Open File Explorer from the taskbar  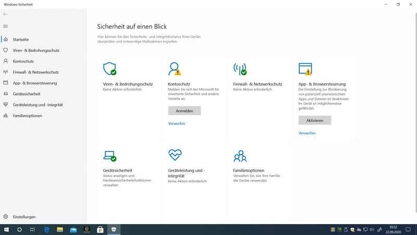[60, 229]
